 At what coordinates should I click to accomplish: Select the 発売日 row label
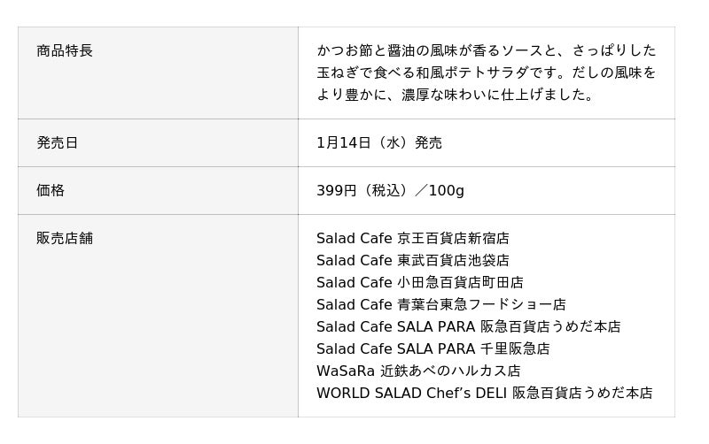(x=58, y=143)
